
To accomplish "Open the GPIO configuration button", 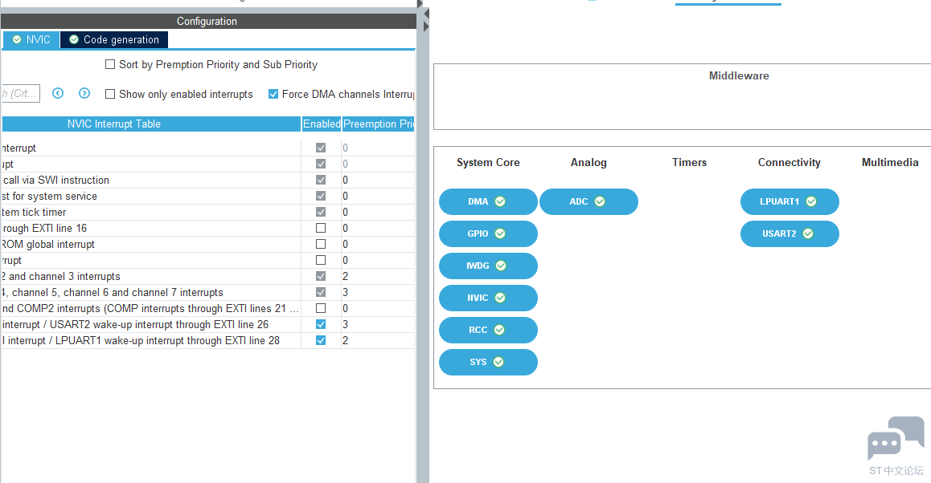I will [487, 233].
